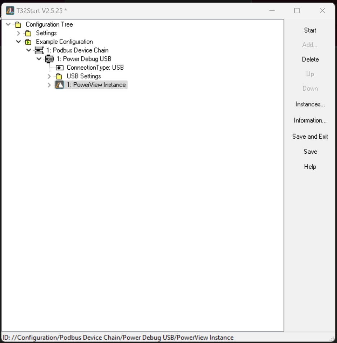Viewport: 337px width, 343px height.
Task: Click the Configuration Tree folder icon
Action: (18, 24)
